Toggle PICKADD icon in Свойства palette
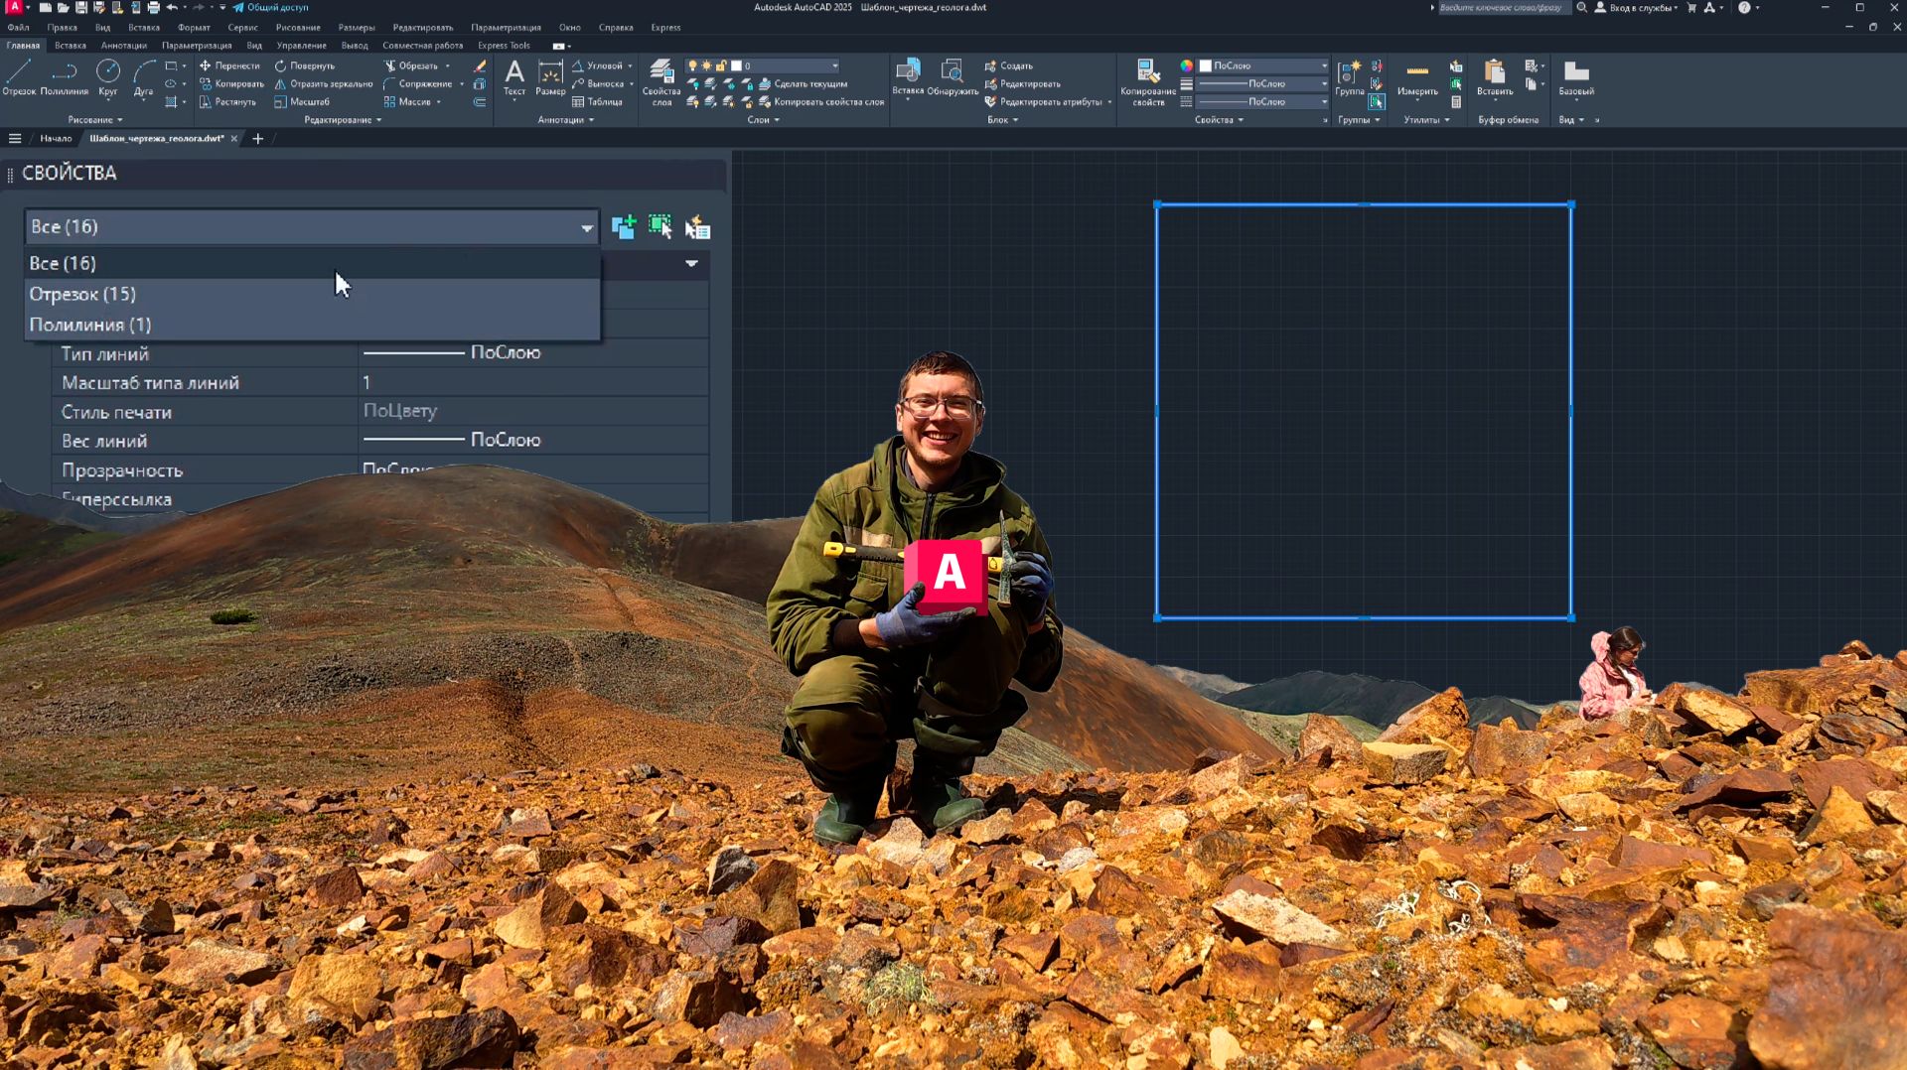This screenshot has width=1907, height=1070. point(624,227)
